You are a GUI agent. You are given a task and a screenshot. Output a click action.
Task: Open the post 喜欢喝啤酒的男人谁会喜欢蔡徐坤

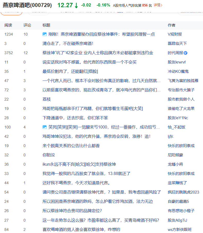coord(81,230)
